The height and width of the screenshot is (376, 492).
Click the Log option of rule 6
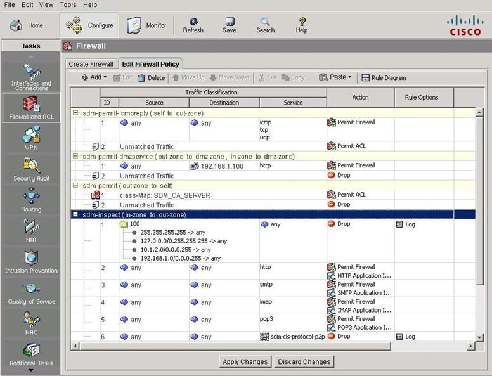click(x=406, y=337)
